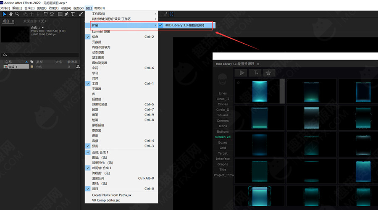Uncheck HUD Library 3.0 extension entry

(186, 25)
